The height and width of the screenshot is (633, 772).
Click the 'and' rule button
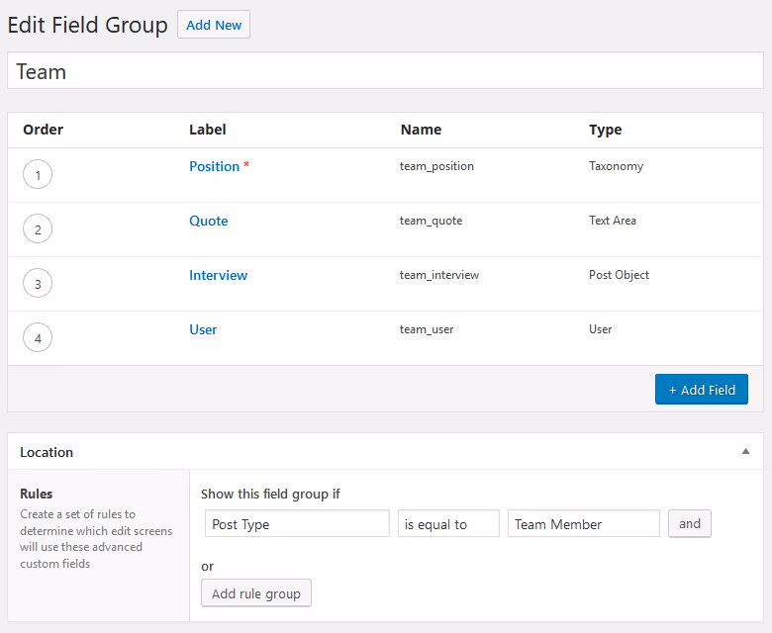pyautogui.click(x=689, y=524)
